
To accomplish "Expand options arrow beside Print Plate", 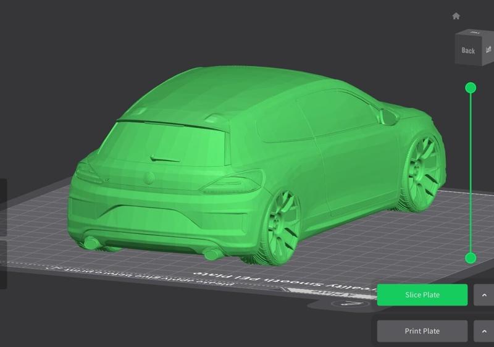I will pos(484,332).
